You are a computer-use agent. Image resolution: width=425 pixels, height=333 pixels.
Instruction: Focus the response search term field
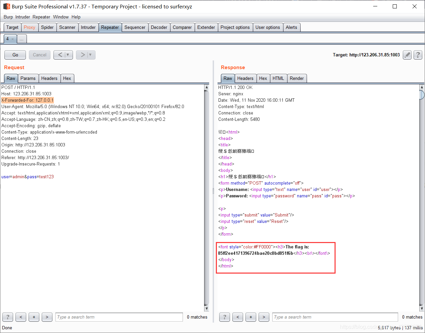pyautogui.click(x=335, y=317)
